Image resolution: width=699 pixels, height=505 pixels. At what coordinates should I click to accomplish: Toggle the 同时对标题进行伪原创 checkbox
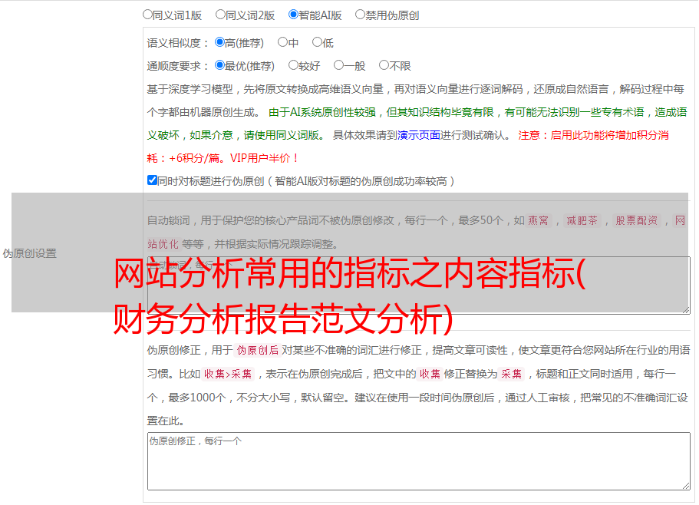pyautogui.click(x=152, y=180)
